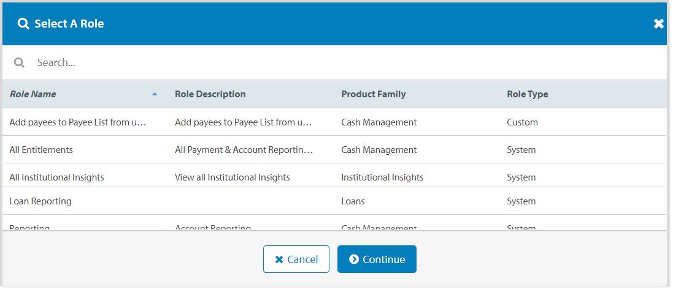Click the search magnifier icon in search bar
Image resolution: width=673 pixels, height=290 pixels.
tap(19, 62)
